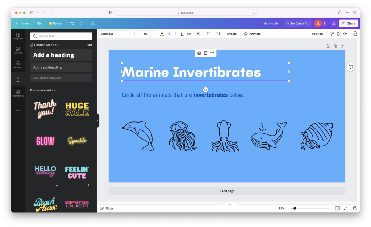This screenshot has width=371, height=227.
Task: Open the Background panel
Action: point(18,93)
